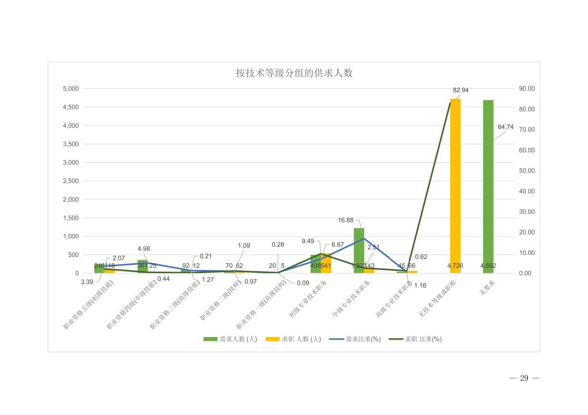Click the blue 需求比重(%) legend line marker
This screenshot has width=588, height=415.
(336, 339)
